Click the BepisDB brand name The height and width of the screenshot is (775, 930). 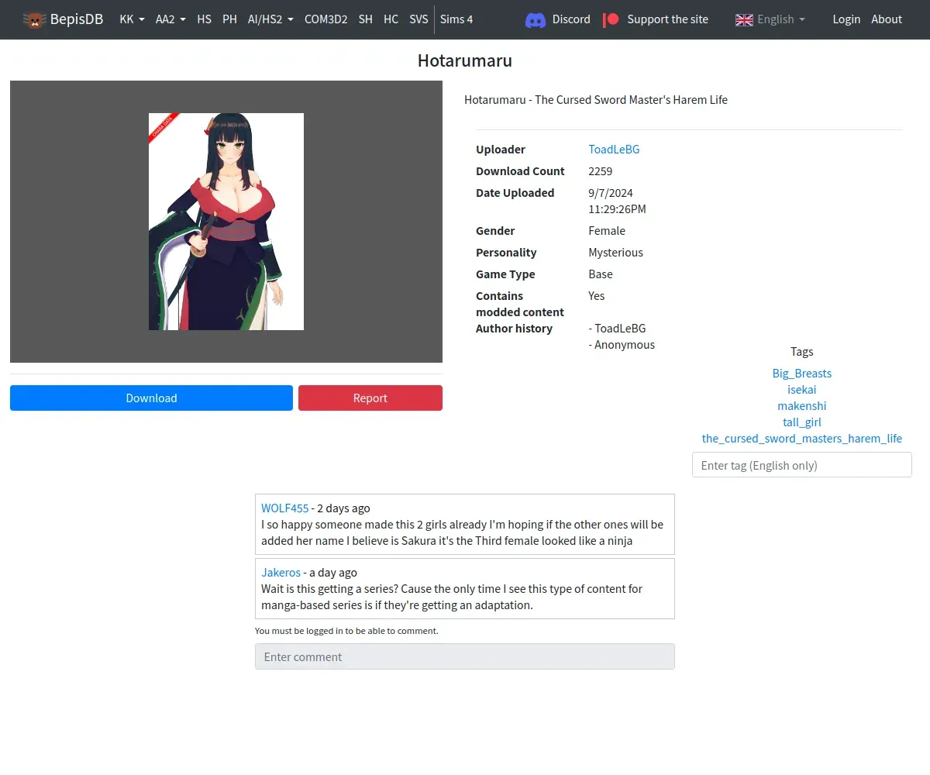[x=77, y=19]
